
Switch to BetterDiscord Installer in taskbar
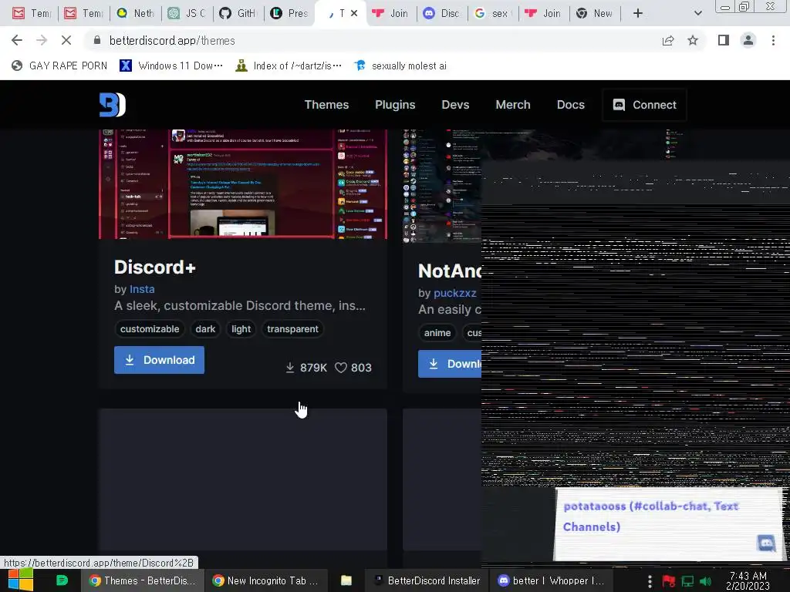pyautogui.click(x=426, y=580)
